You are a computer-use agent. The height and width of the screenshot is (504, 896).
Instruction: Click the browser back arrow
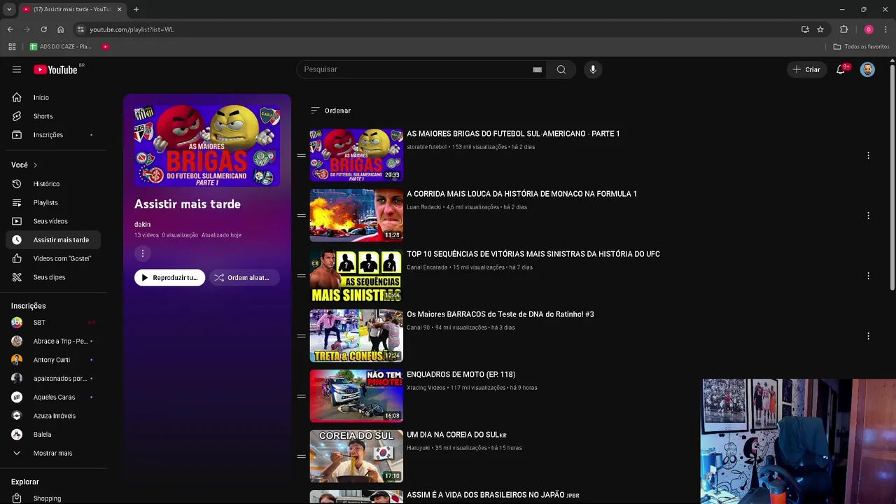pyautogui.click(x=10, y=29)
